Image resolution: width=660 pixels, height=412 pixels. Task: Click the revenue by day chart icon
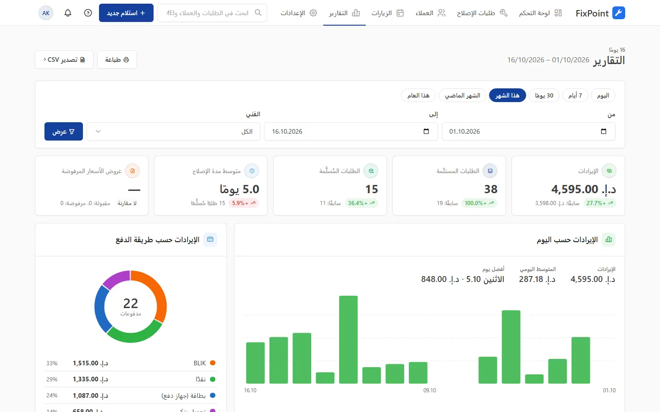click(x=609, y=239)
